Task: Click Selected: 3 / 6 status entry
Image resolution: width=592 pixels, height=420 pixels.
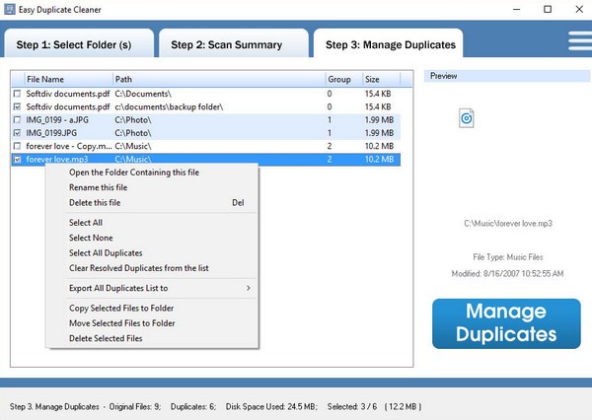Action: pos(352,406)
